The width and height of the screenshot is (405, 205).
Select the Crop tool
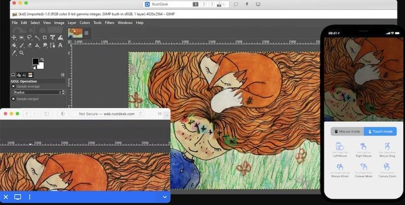45,37
